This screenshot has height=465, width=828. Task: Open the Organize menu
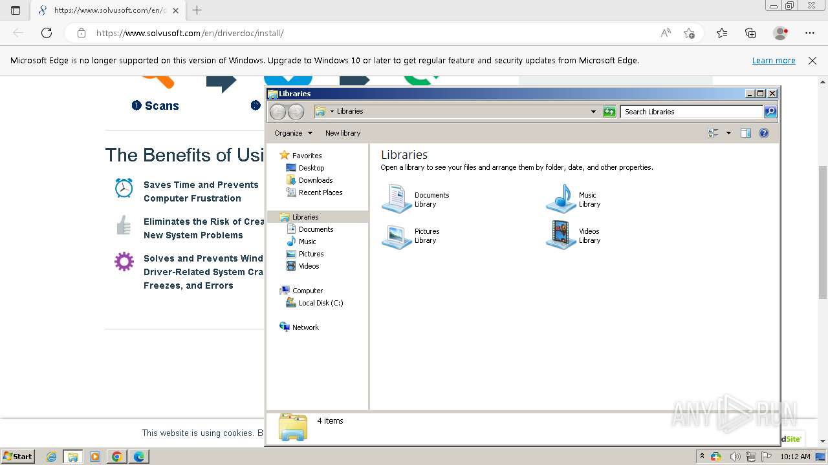tap(293, 133)
